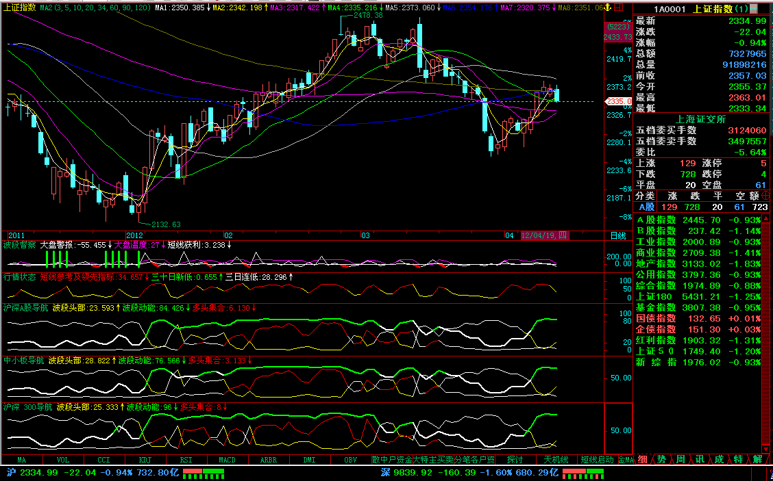Click the 12/04/19,四 date marker on time axis
This screenshot has width=773, height=481.
545,236
